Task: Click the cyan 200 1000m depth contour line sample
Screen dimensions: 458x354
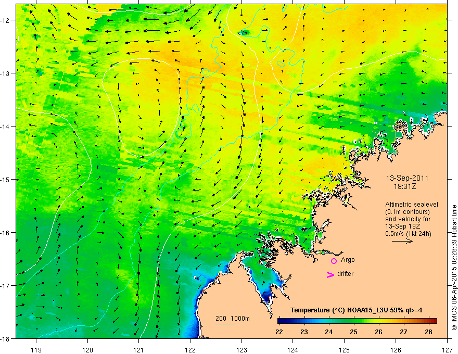Action: point(226,324)
